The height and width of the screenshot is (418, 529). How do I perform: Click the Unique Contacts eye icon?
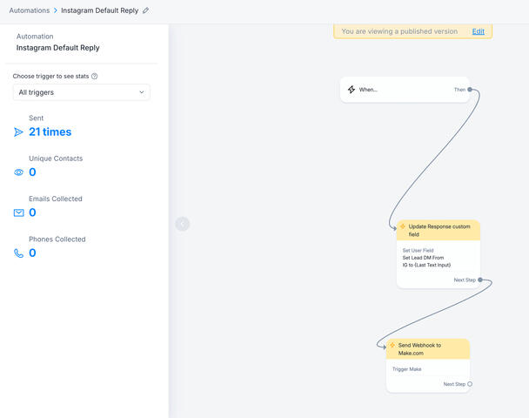tap(19, 172)
